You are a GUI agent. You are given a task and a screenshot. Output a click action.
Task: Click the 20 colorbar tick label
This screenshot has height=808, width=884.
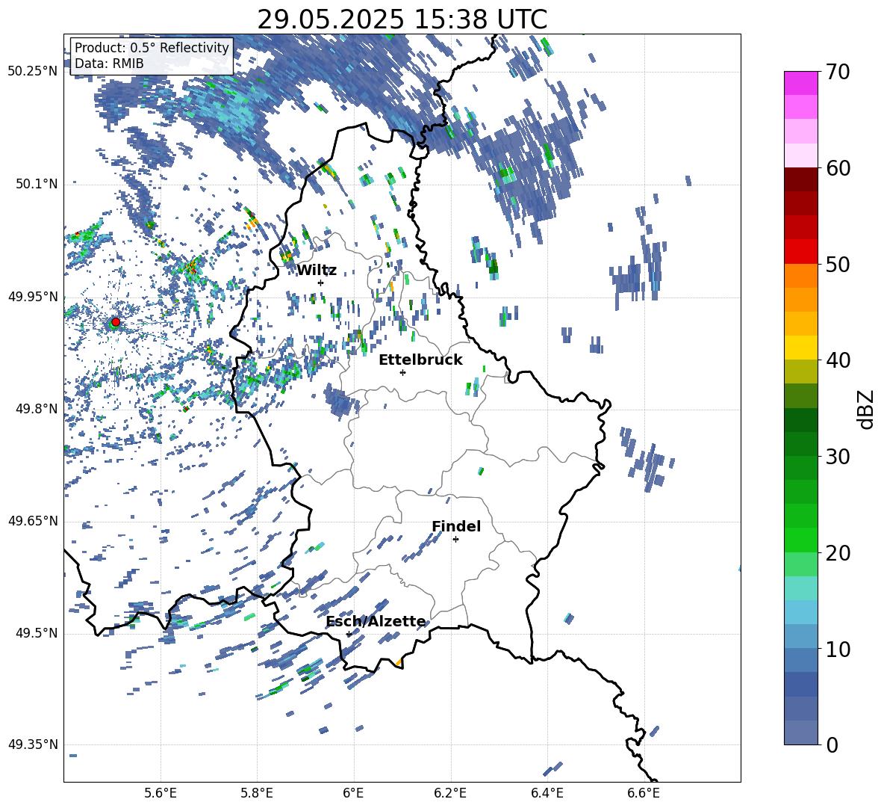point(838,553)
